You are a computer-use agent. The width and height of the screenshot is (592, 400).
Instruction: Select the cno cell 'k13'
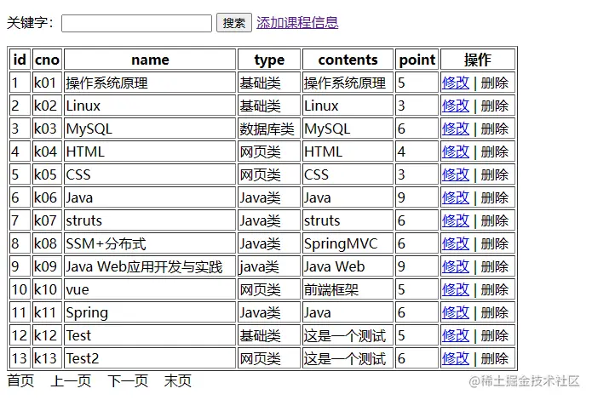click(47, 359)
